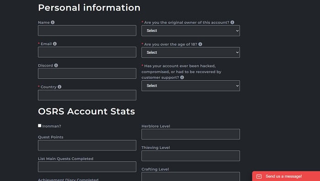Click envelope icon in message widget

coord(259,176)
